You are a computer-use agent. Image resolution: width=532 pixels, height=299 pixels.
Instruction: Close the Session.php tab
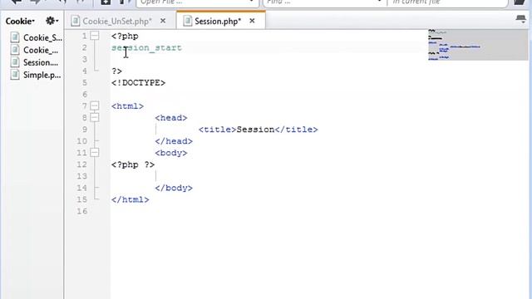click(x=252, y=21)
